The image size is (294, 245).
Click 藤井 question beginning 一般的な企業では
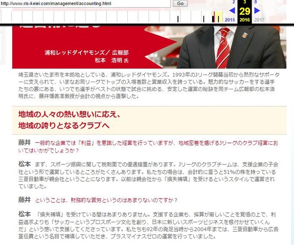point(148,146)
